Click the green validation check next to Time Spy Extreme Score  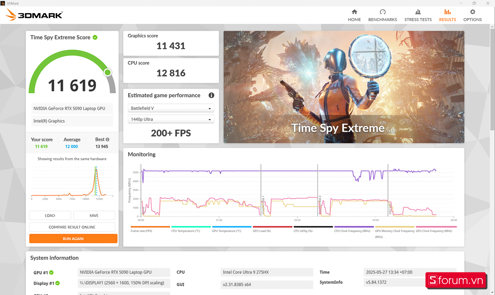click(x=95, y=37)
